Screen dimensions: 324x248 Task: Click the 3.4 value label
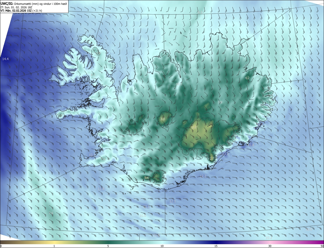[146, 178]
